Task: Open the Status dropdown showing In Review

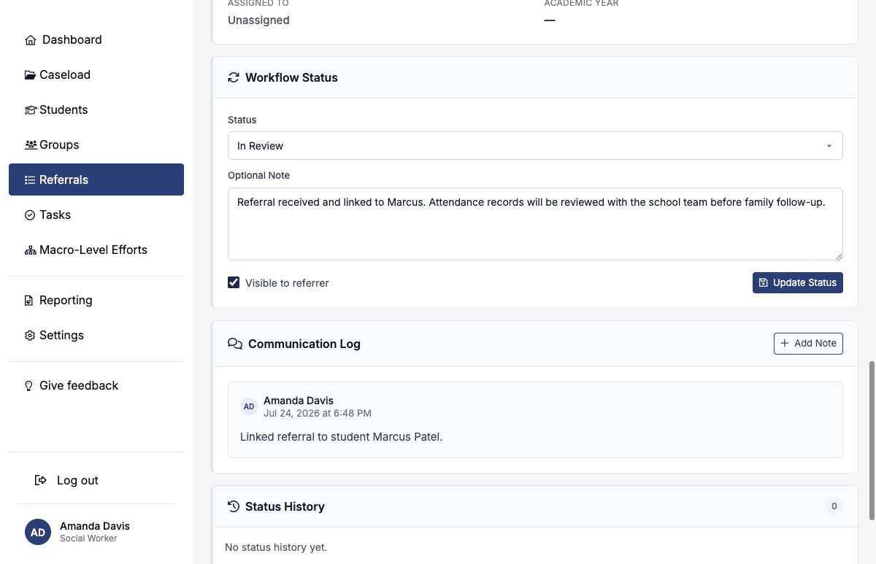Action: click(535, 146)
